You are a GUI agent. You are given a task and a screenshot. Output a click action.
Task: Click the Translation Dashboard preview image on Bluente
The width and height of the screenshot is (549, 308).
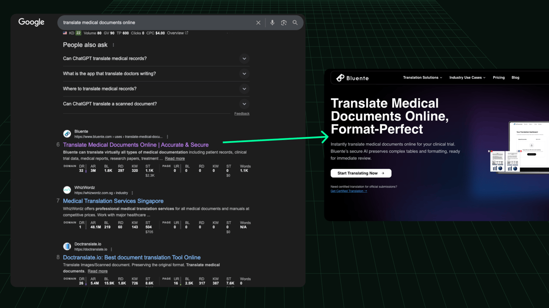click(x=519, y=147)
